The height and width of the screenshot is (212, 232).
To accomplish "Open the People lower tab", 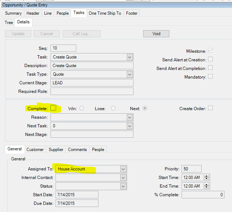I will pyautogui.click(x=98, y=150).
